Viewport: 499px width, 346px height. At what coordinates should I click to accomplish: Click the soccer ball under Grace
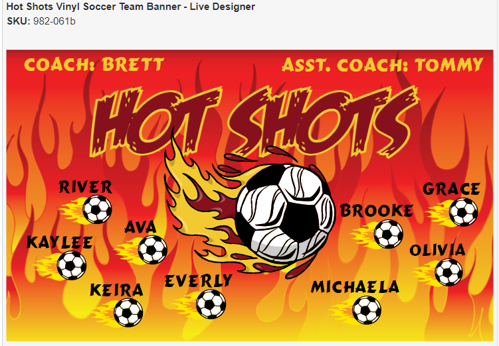(x=463, y=211)
